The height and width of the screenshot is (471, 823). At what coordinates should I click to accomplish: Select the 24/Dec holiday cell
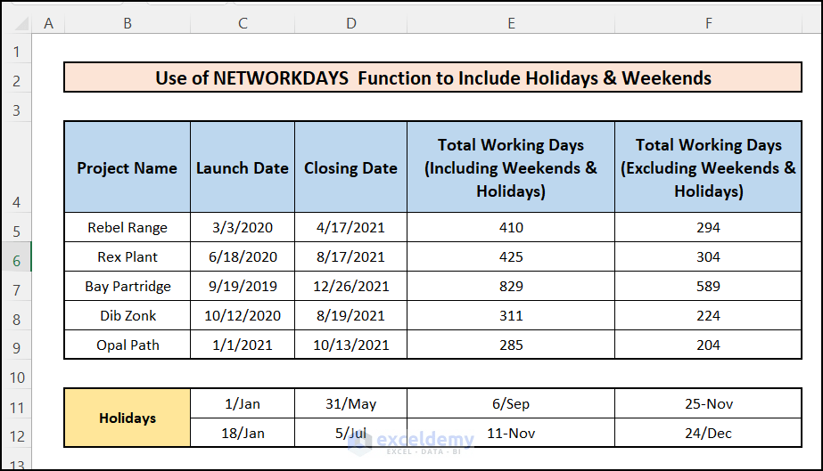[x=709, y=433]
